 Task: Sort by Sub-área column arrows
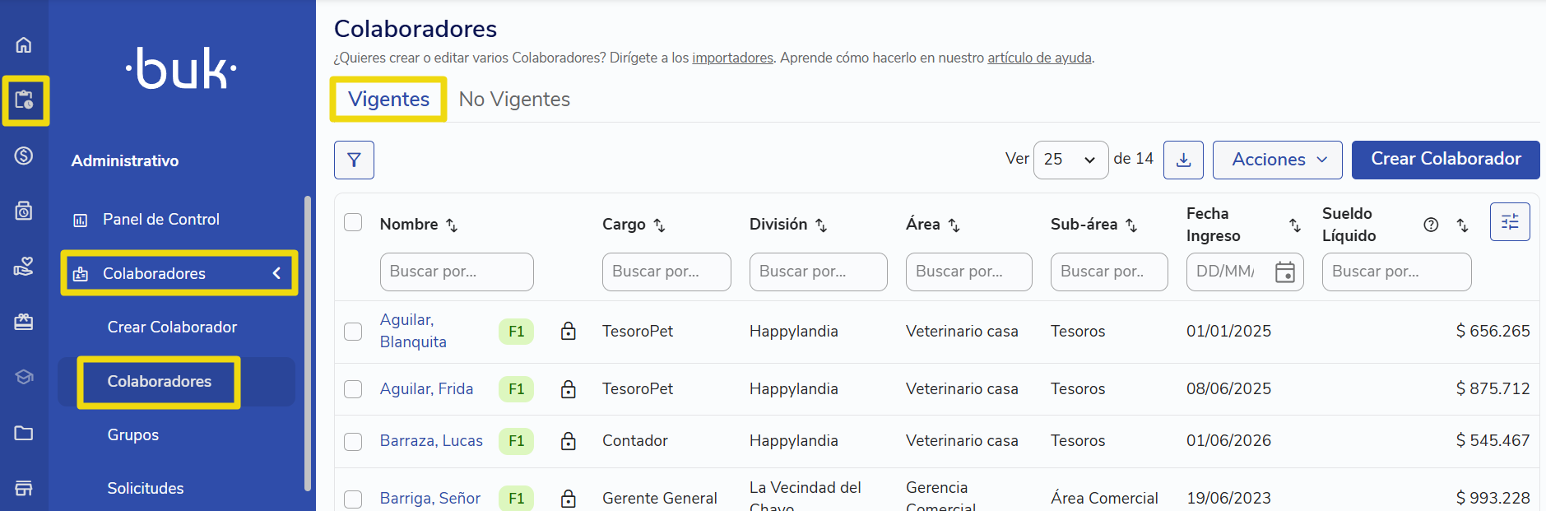pos(1131,225)
